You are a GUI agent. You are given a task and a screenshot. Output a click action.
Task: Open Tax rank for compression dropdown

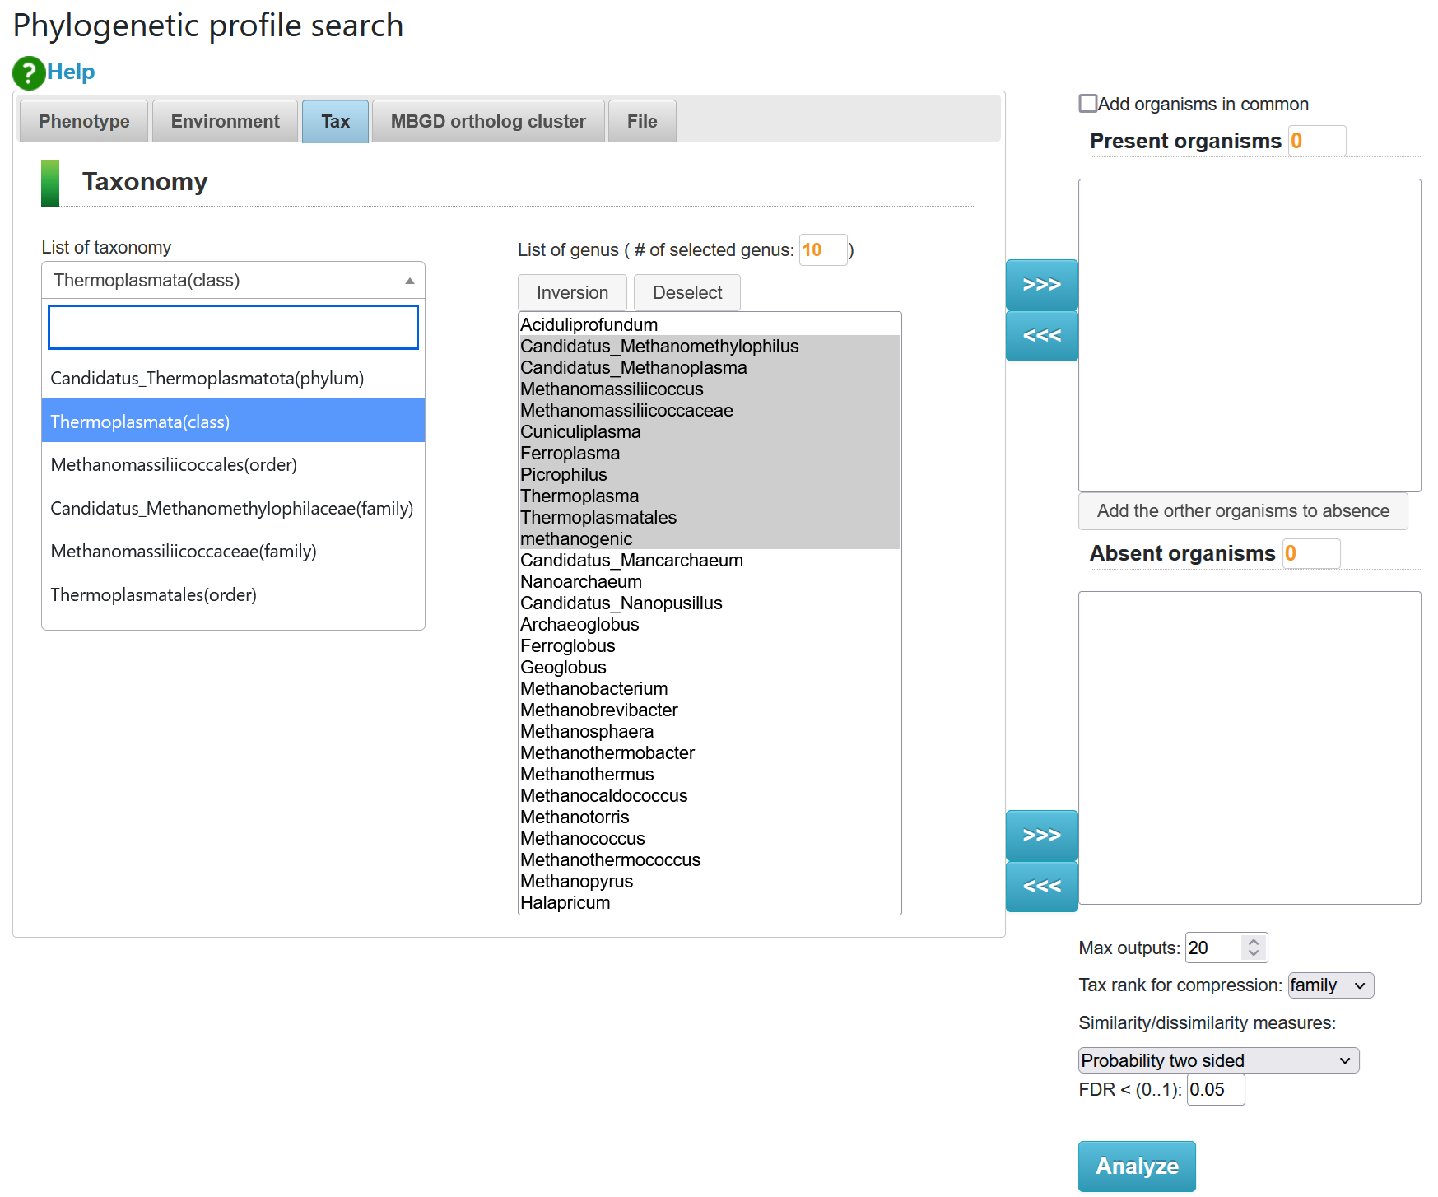click(1330, 985)
